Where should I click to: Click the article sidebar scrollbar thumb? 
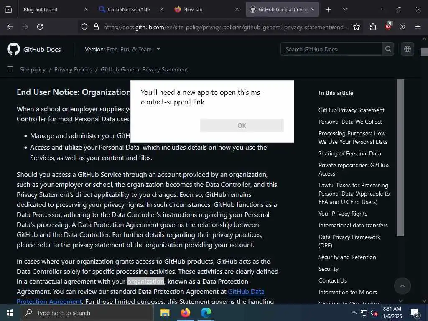(x=400, y=158)
